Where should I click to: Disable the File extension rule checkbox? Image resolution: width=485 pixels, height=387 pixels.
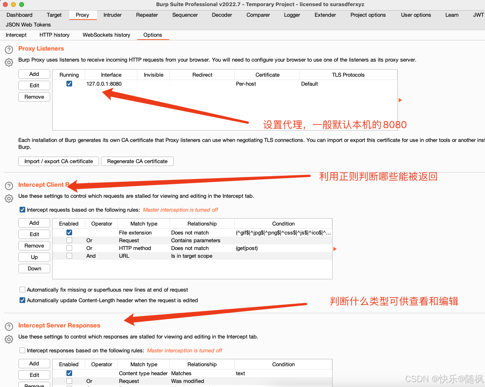[69, 232]
